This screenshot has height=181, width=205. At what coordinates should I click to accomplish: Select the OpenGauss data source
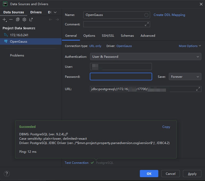tap(31, 41)
